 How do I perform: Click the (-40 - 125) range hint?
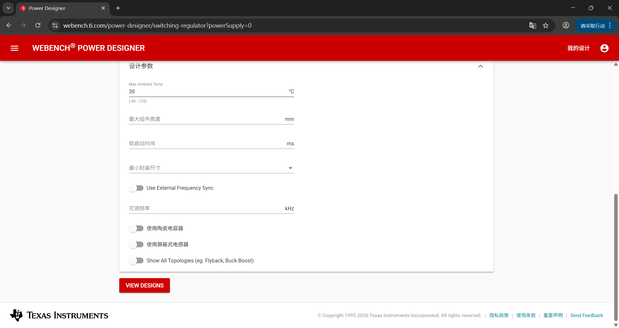[x=138, y=101]
